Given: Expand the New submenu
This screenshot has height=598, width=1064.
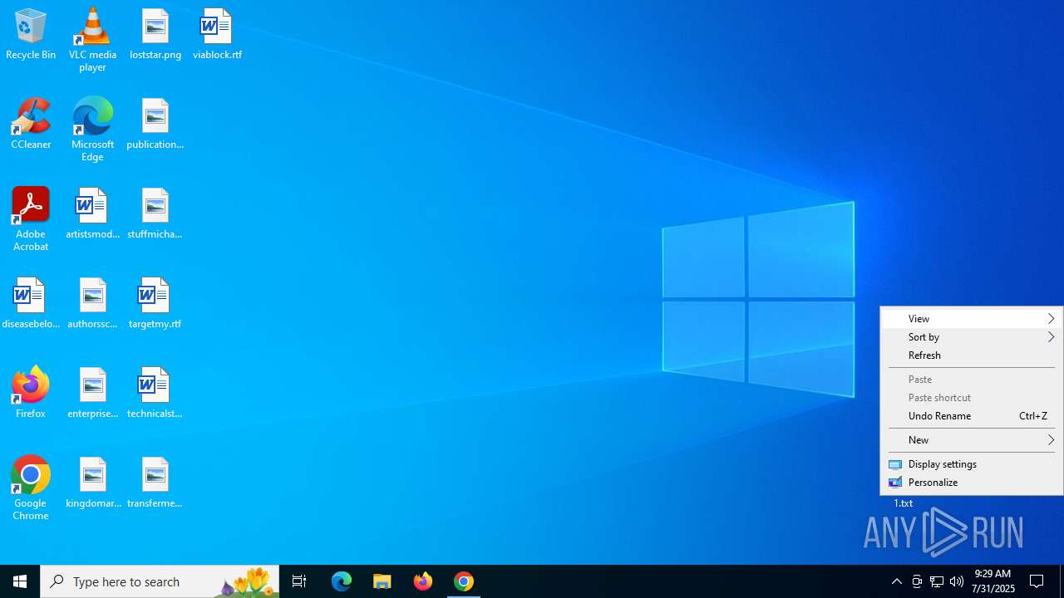Looking at the screenshot, I should pos(972,440).
